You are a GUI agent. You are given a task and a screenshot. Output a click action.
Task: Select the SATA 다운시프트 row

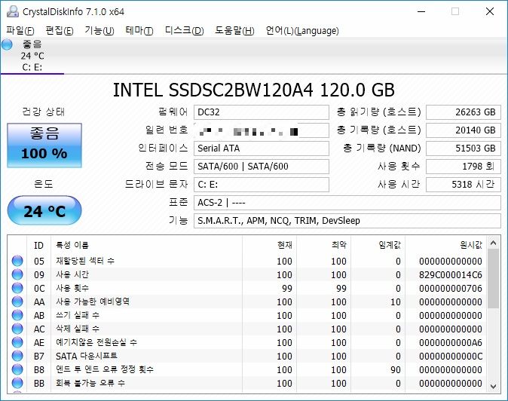[x=247, y=356]
